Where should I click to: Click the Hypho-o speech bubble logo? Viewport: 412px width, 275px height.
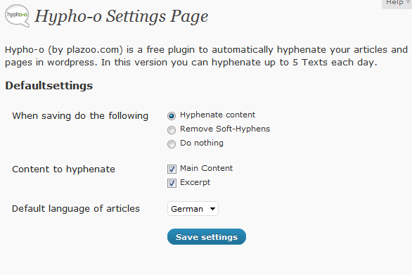click(17, 15)
